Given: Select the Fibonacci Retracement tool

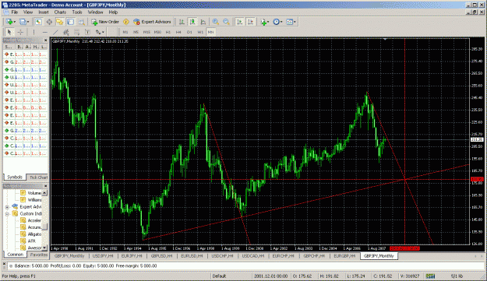Looking at the screenshot, I should [x=76, y=32].
